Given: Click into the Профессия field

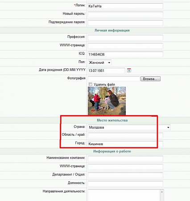Looking at the screenshot, I should pyautogui.click(x=125, y=38).
